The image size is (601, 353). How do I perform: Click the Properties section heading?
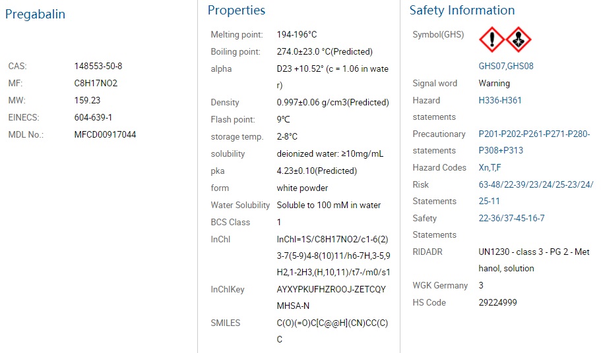(236, 11)
